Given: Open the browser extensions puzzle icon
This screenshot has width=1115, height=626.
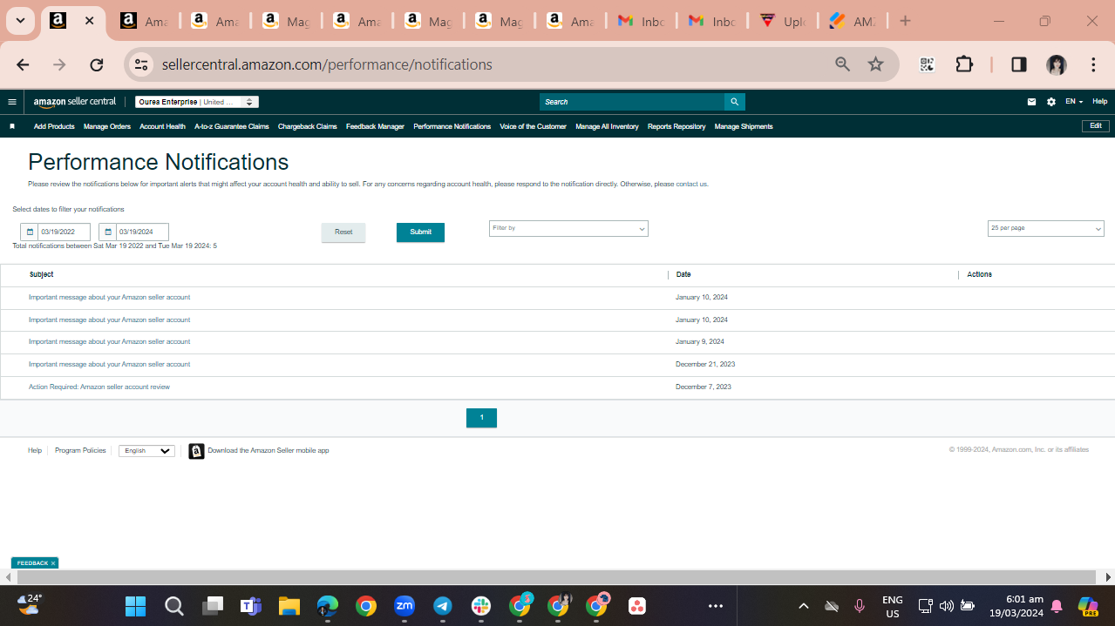Looking at the screenshot, I should click(964, 64).
